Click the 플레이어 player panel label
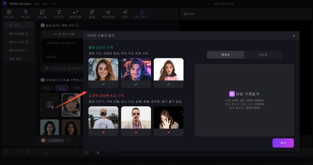313x165 pixels. pyautogui.click(x=189, y=14)
